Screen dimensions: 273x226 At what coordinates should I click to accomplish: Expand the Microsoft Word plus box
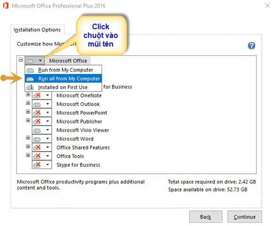[x=28, y=138]
